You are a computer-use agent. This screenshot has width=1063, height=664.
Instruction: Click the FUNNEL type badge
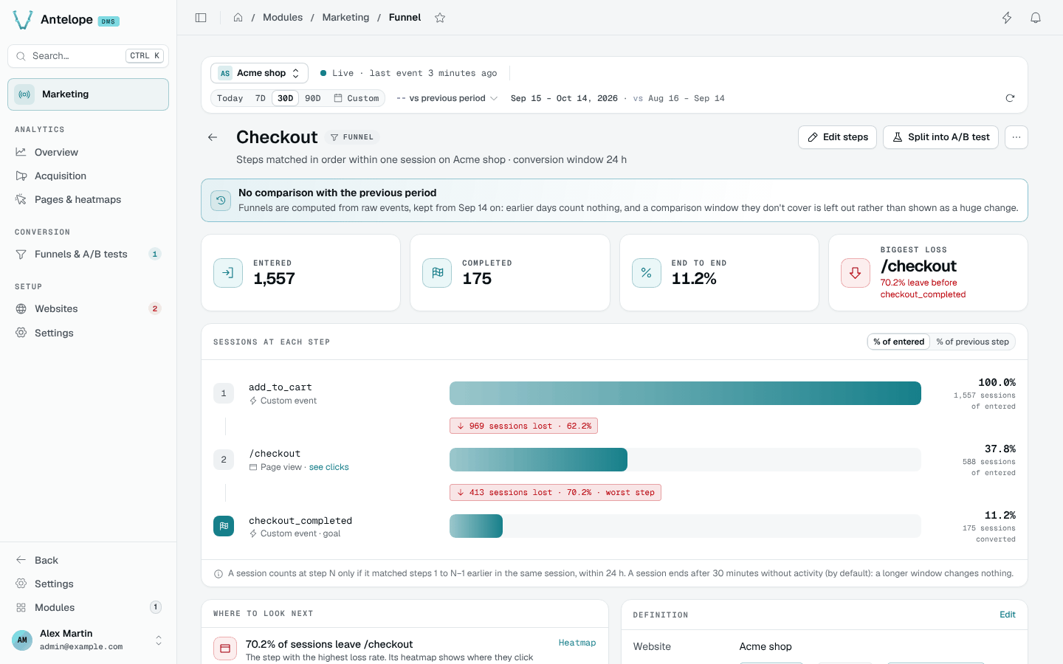pos(352,137)
